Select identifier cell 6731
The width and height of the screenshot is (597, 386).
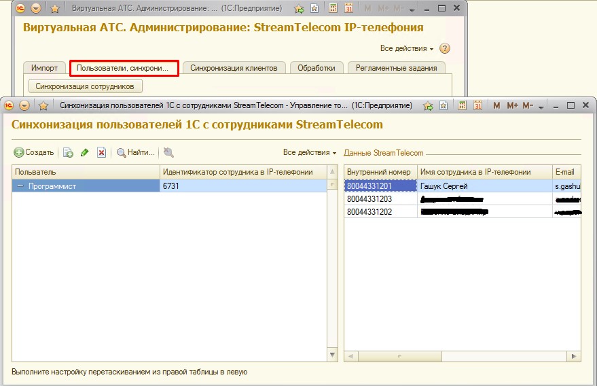click(243, 186)
